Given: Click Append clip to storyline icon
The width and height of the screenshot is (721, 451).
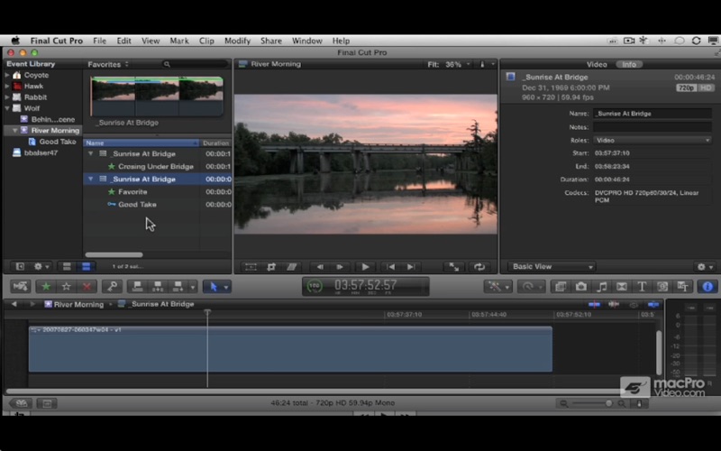Looking at the screenshot, I should 178,286.
